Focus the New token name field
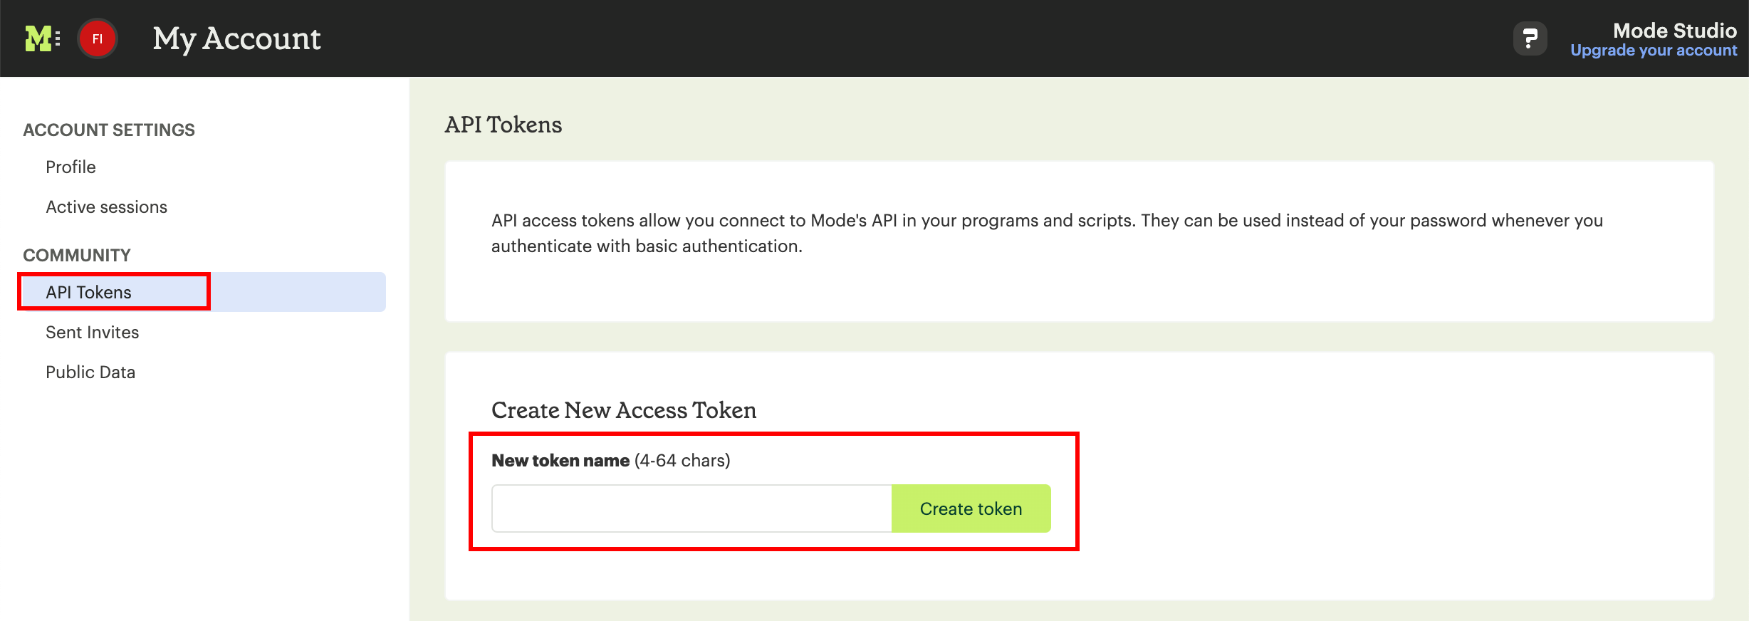 point(691,508)
